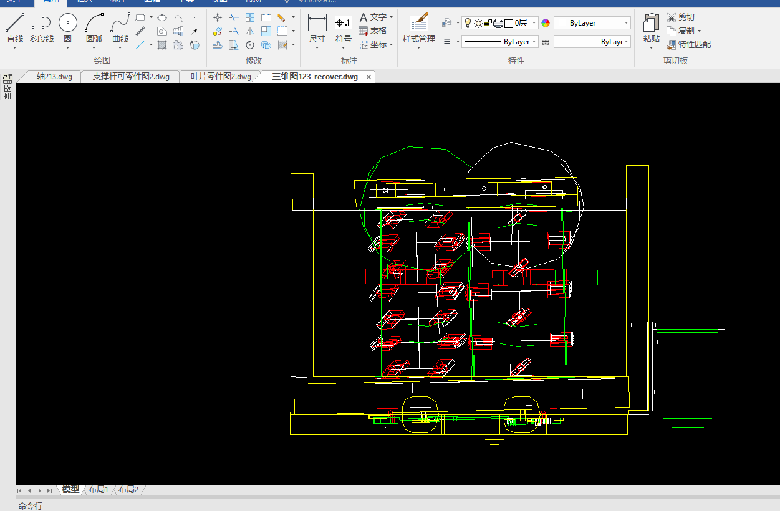This screenshot has height=511, width=780.
Task: Switch to 轴213.dwg tab
Action: [54, 77]
